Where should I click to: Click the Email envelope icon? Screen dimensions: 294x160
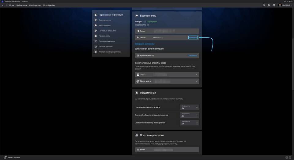[x=138, y=150]
